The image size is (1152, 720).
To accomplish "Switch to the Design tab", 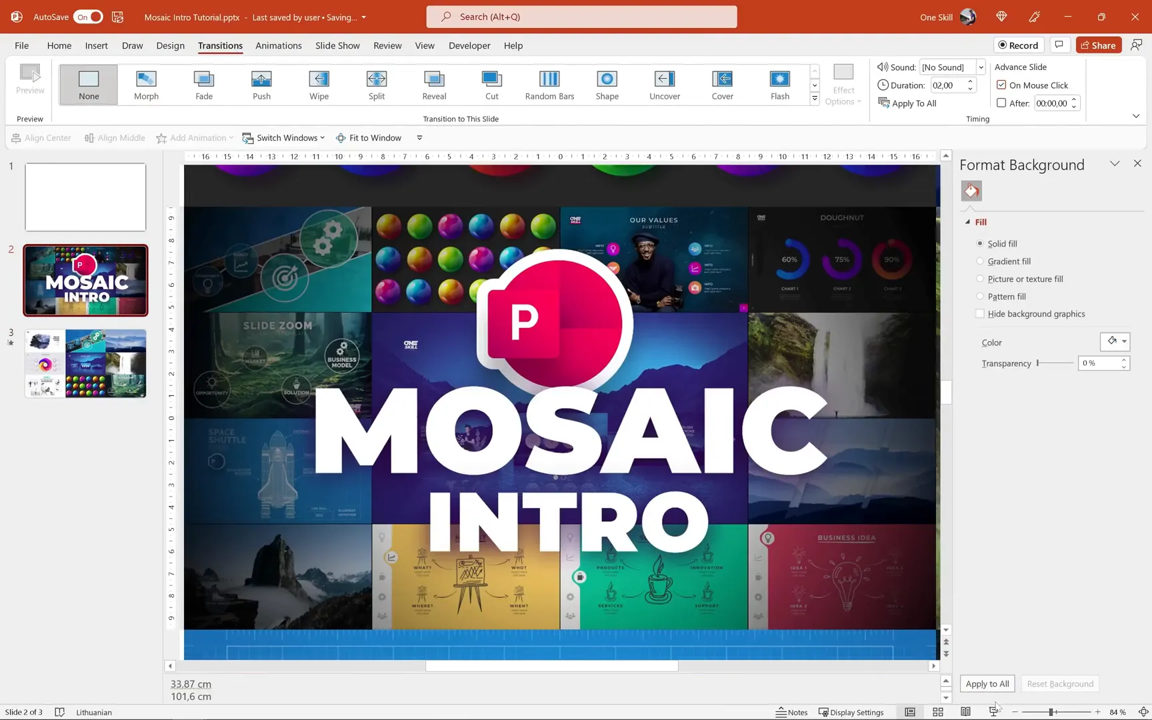I will point(170,45).
